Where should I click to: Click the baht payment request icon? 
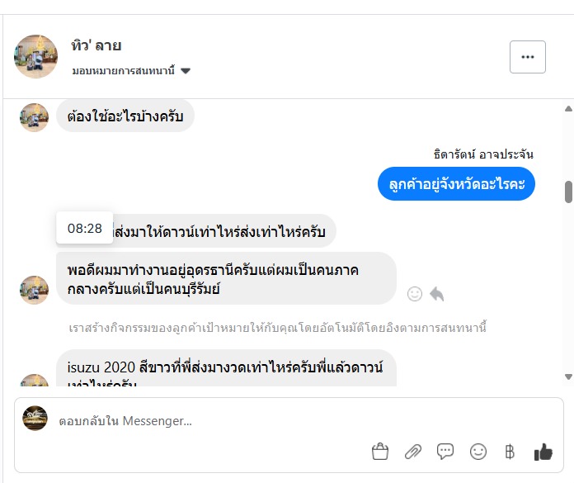click(x=509, y=452)
